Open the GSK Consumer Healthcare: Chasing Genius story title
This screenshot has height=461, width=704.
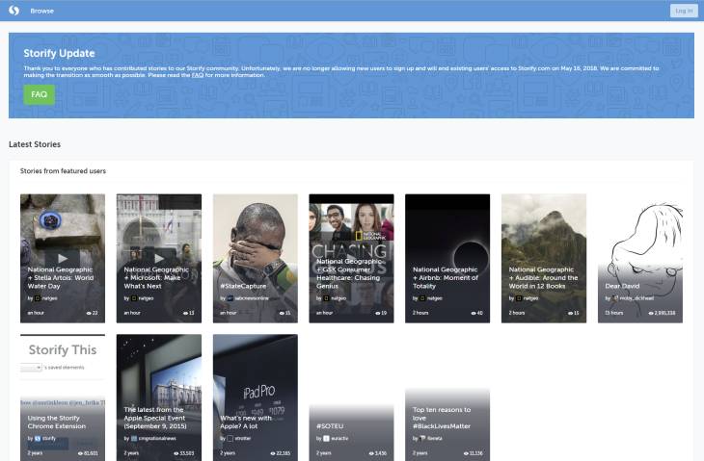(348, 273)
